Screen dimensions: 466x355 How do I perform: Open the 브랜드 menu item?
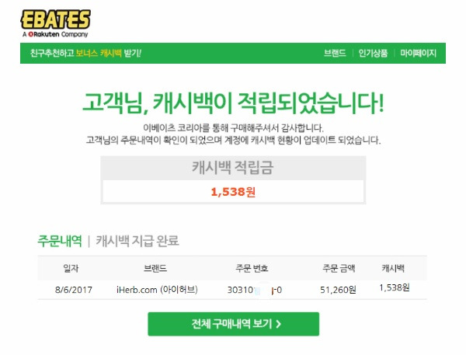coord(335,54)
